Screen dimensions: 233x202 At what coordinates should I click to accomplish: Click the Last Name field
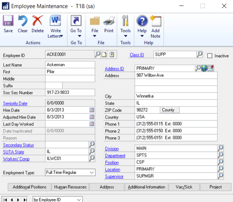point(70,65)
